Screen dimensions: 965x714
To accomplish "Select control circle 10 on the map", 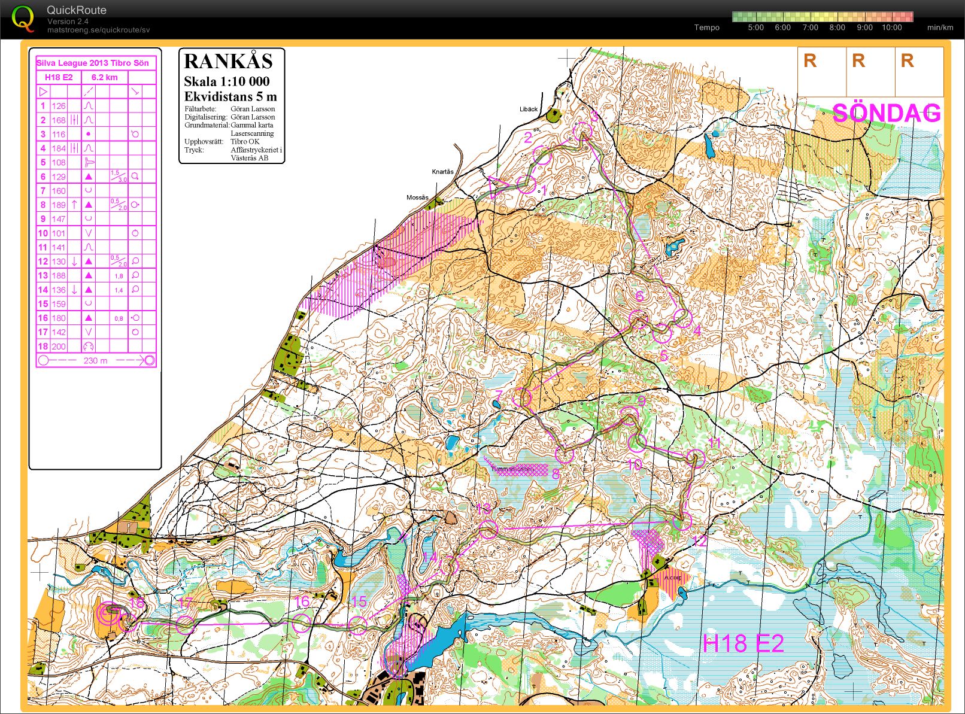I will click(638, 442).
